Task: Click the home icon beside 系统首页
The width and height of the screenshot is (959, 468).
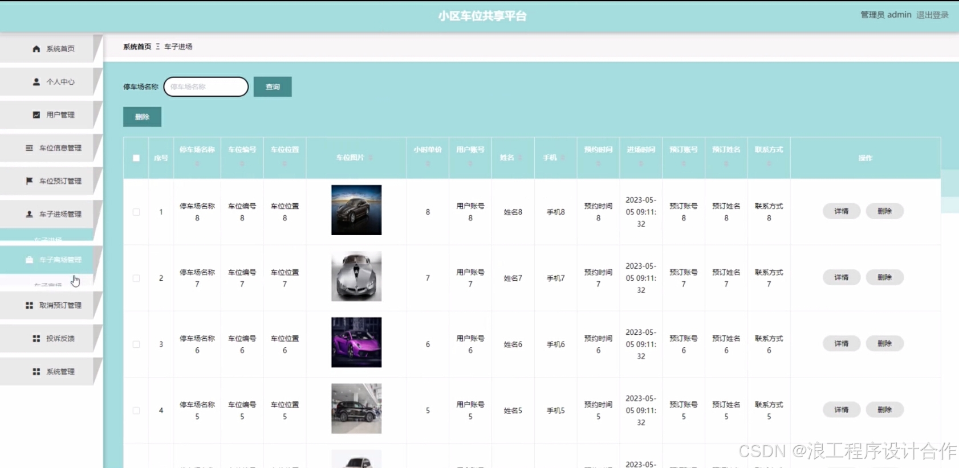Action: [36, 49]
